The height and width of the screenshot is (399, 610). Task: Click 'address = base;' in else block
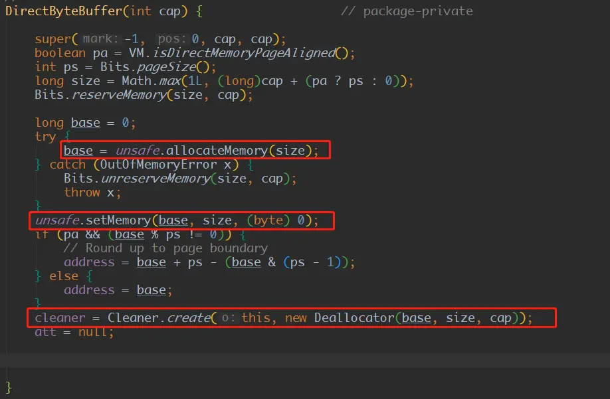118,290
